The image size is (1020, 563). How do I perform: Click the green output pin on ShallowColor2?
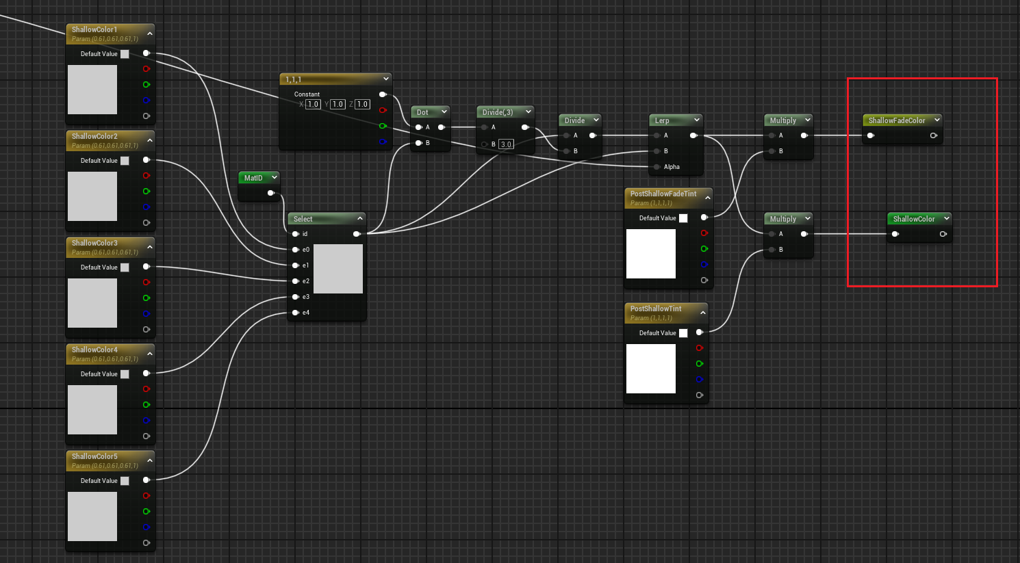click(146, 192)
